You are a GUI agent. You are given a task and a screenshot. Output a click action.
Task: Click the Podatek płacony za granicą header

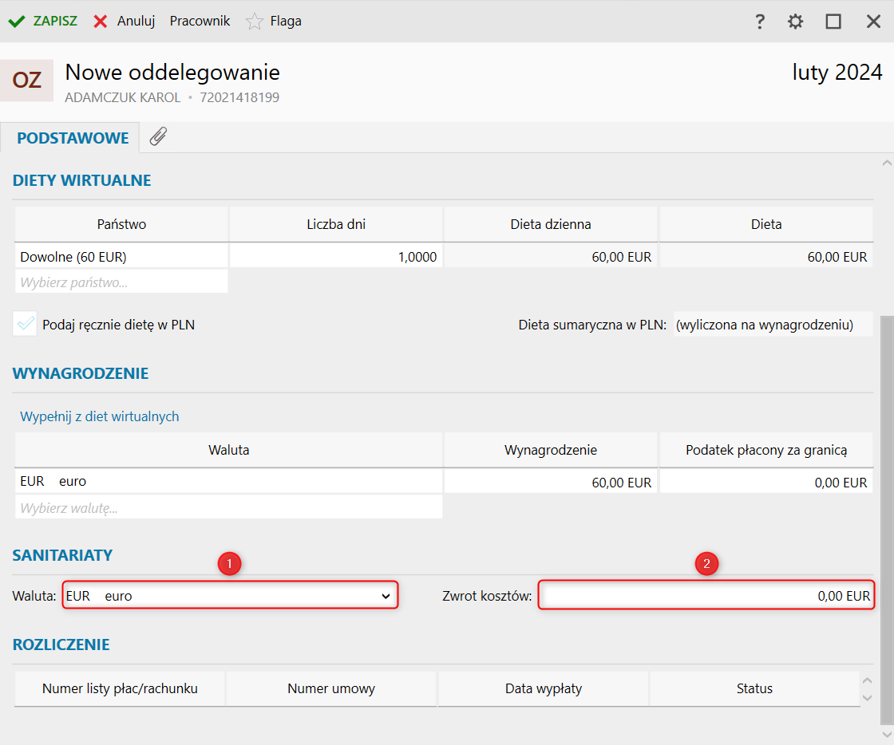point(765,450)
